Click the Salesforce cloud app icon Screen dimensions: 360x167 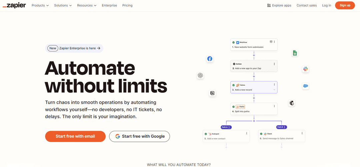click(305, 86)
